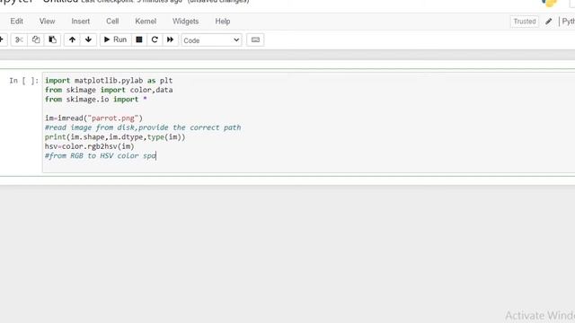Click the 'import matplotlib.pylab as plt' line
The image size is (575, 323).
coord(109,80)
